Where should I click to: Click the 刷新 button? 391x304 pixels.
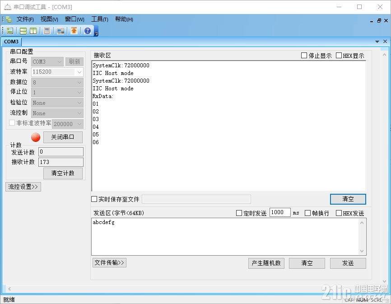click(74, 61)
